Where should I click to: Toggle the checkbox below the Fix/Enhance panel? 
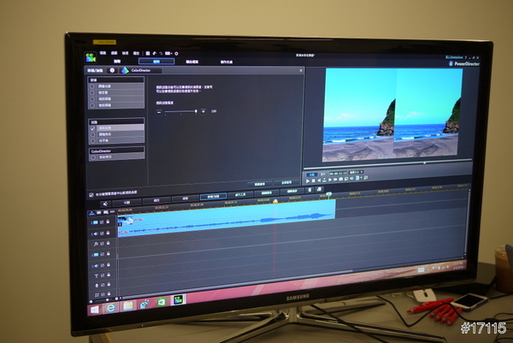91,195
